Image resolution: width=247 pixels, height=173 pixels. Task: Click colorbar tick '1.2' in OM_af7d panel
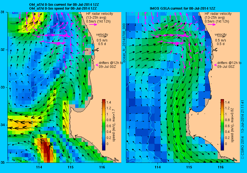[x=109, y=108]
